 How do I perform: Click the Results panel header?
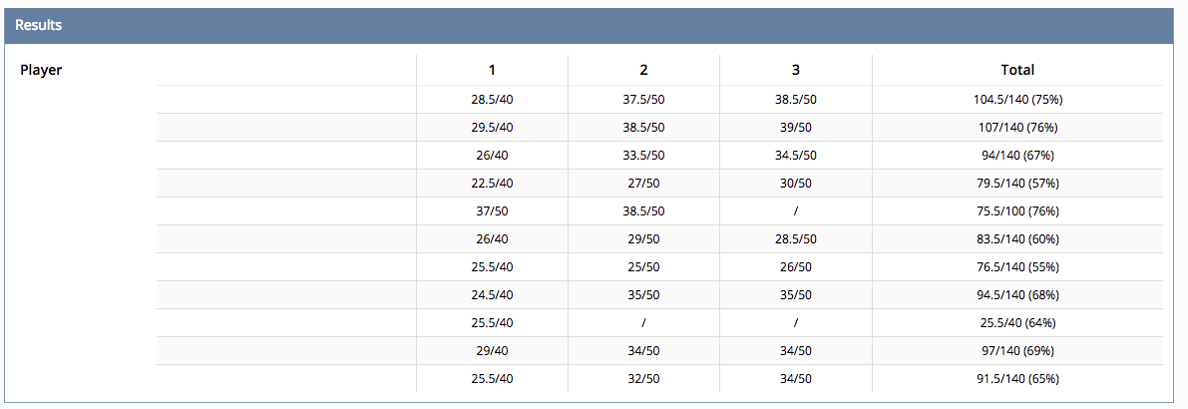tap(594, 25)
